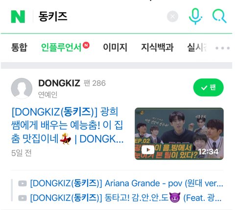Image resolution: width=235 pixels, height=210 pixels.
Task: Clear the search text with X icon
Action: [172, 16]
